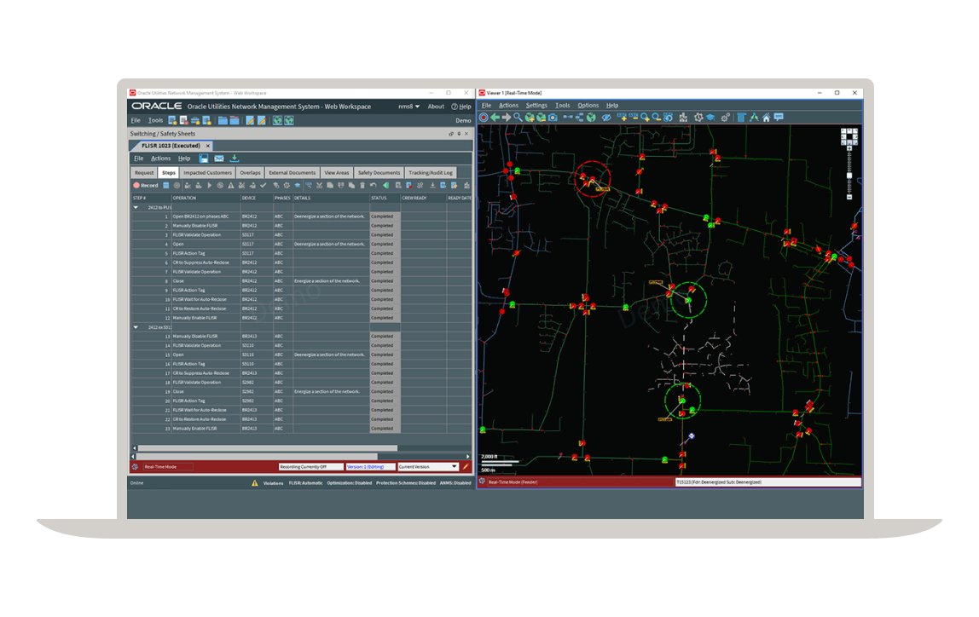Click the About link
Image resolution: width=979 pixels, height=617 pixels.
click(436, 107)
